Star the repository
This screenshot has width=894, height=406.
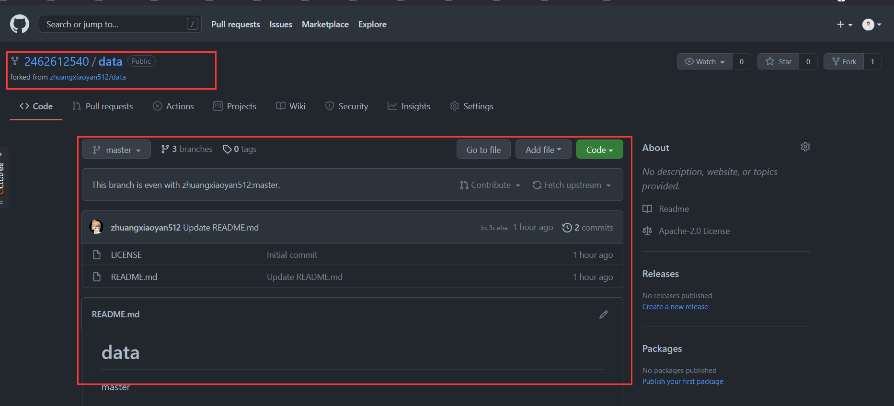point(778,61)
